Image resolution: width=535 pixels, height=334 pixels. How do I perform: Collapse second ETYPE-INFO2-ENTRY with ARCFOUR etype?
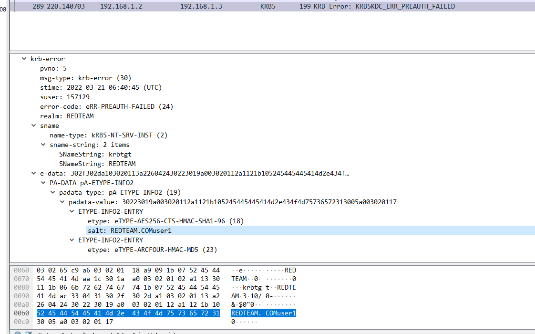point(72,240)
